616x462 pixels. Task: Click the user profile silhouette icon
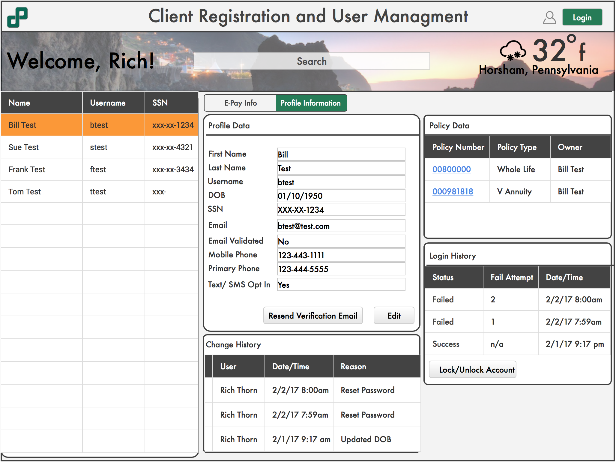(549, 18)
